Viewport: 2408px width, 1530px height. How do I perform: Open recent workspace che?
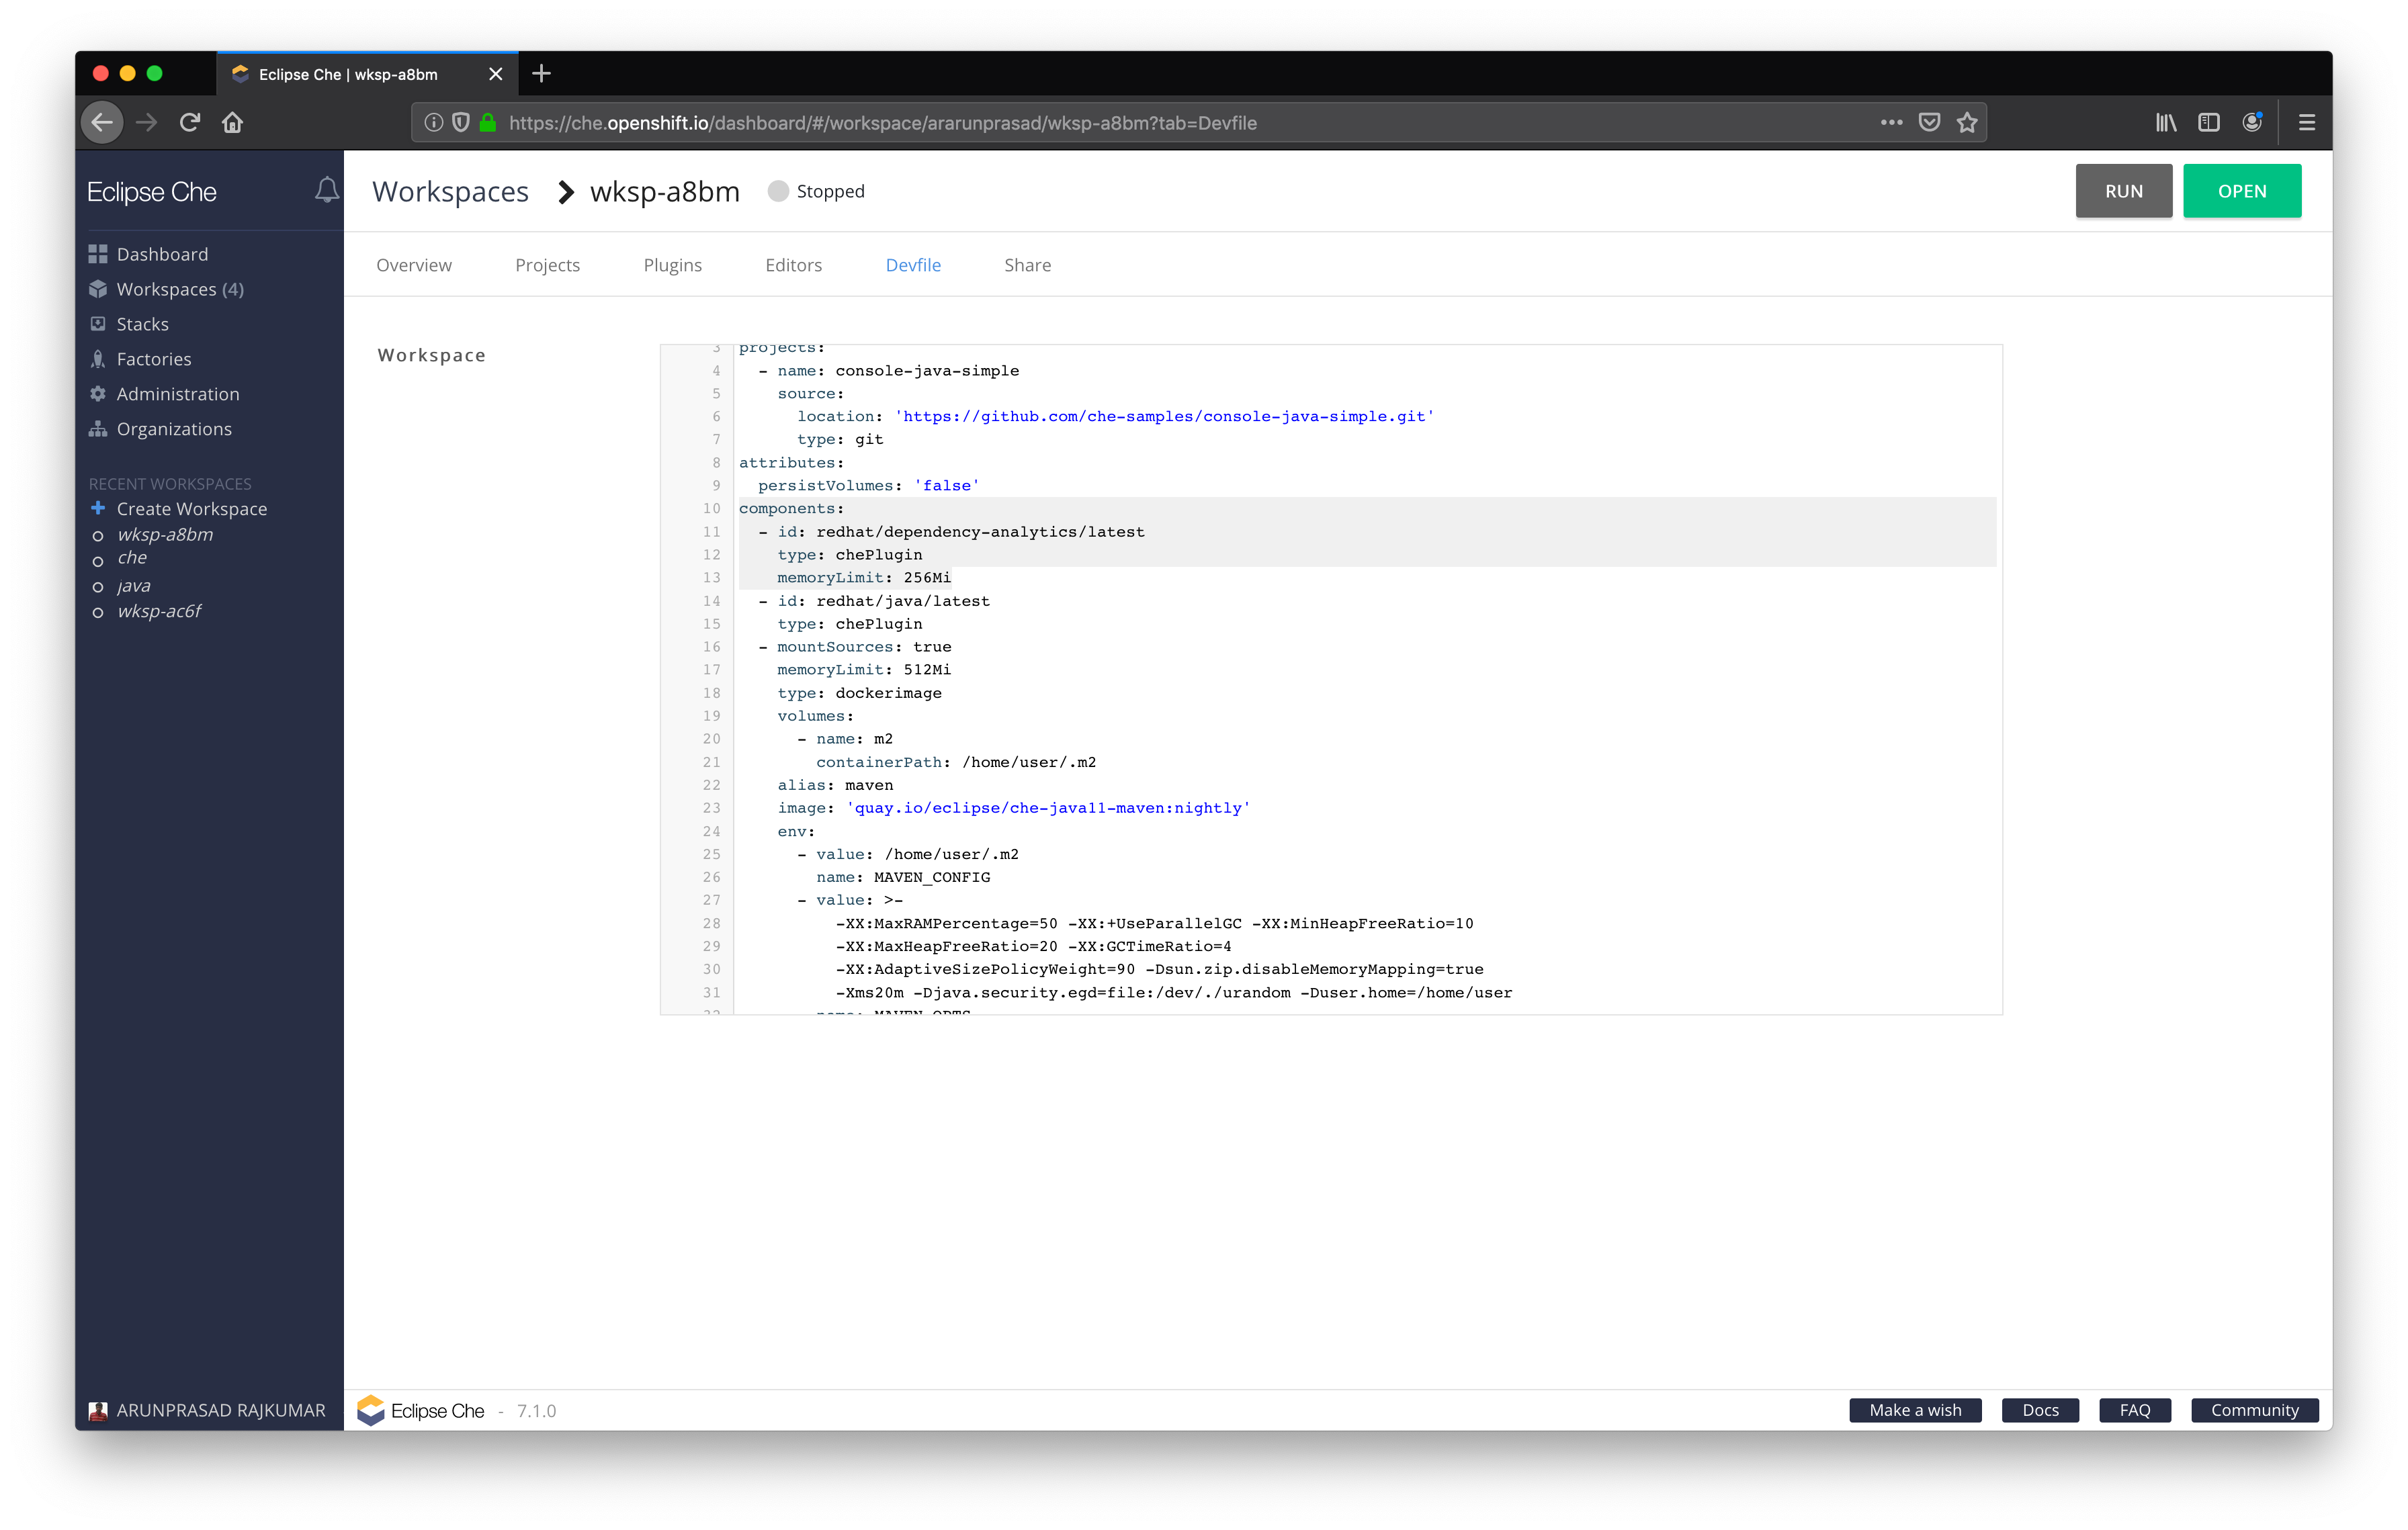pos(132,557)
